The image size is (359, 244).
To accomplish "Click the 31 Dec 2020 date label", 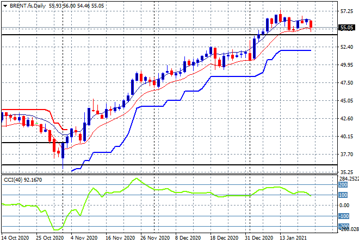I will pos(259,238).
